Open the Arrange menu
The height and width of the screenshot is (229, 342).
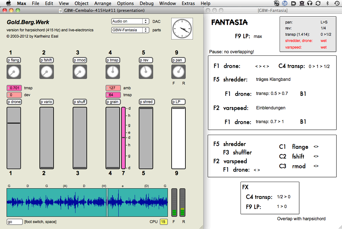pyautogui.click(x=103, y=3)
